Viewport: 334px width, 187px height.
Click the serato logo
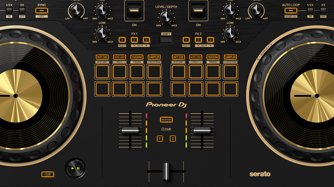coord(260,174)
